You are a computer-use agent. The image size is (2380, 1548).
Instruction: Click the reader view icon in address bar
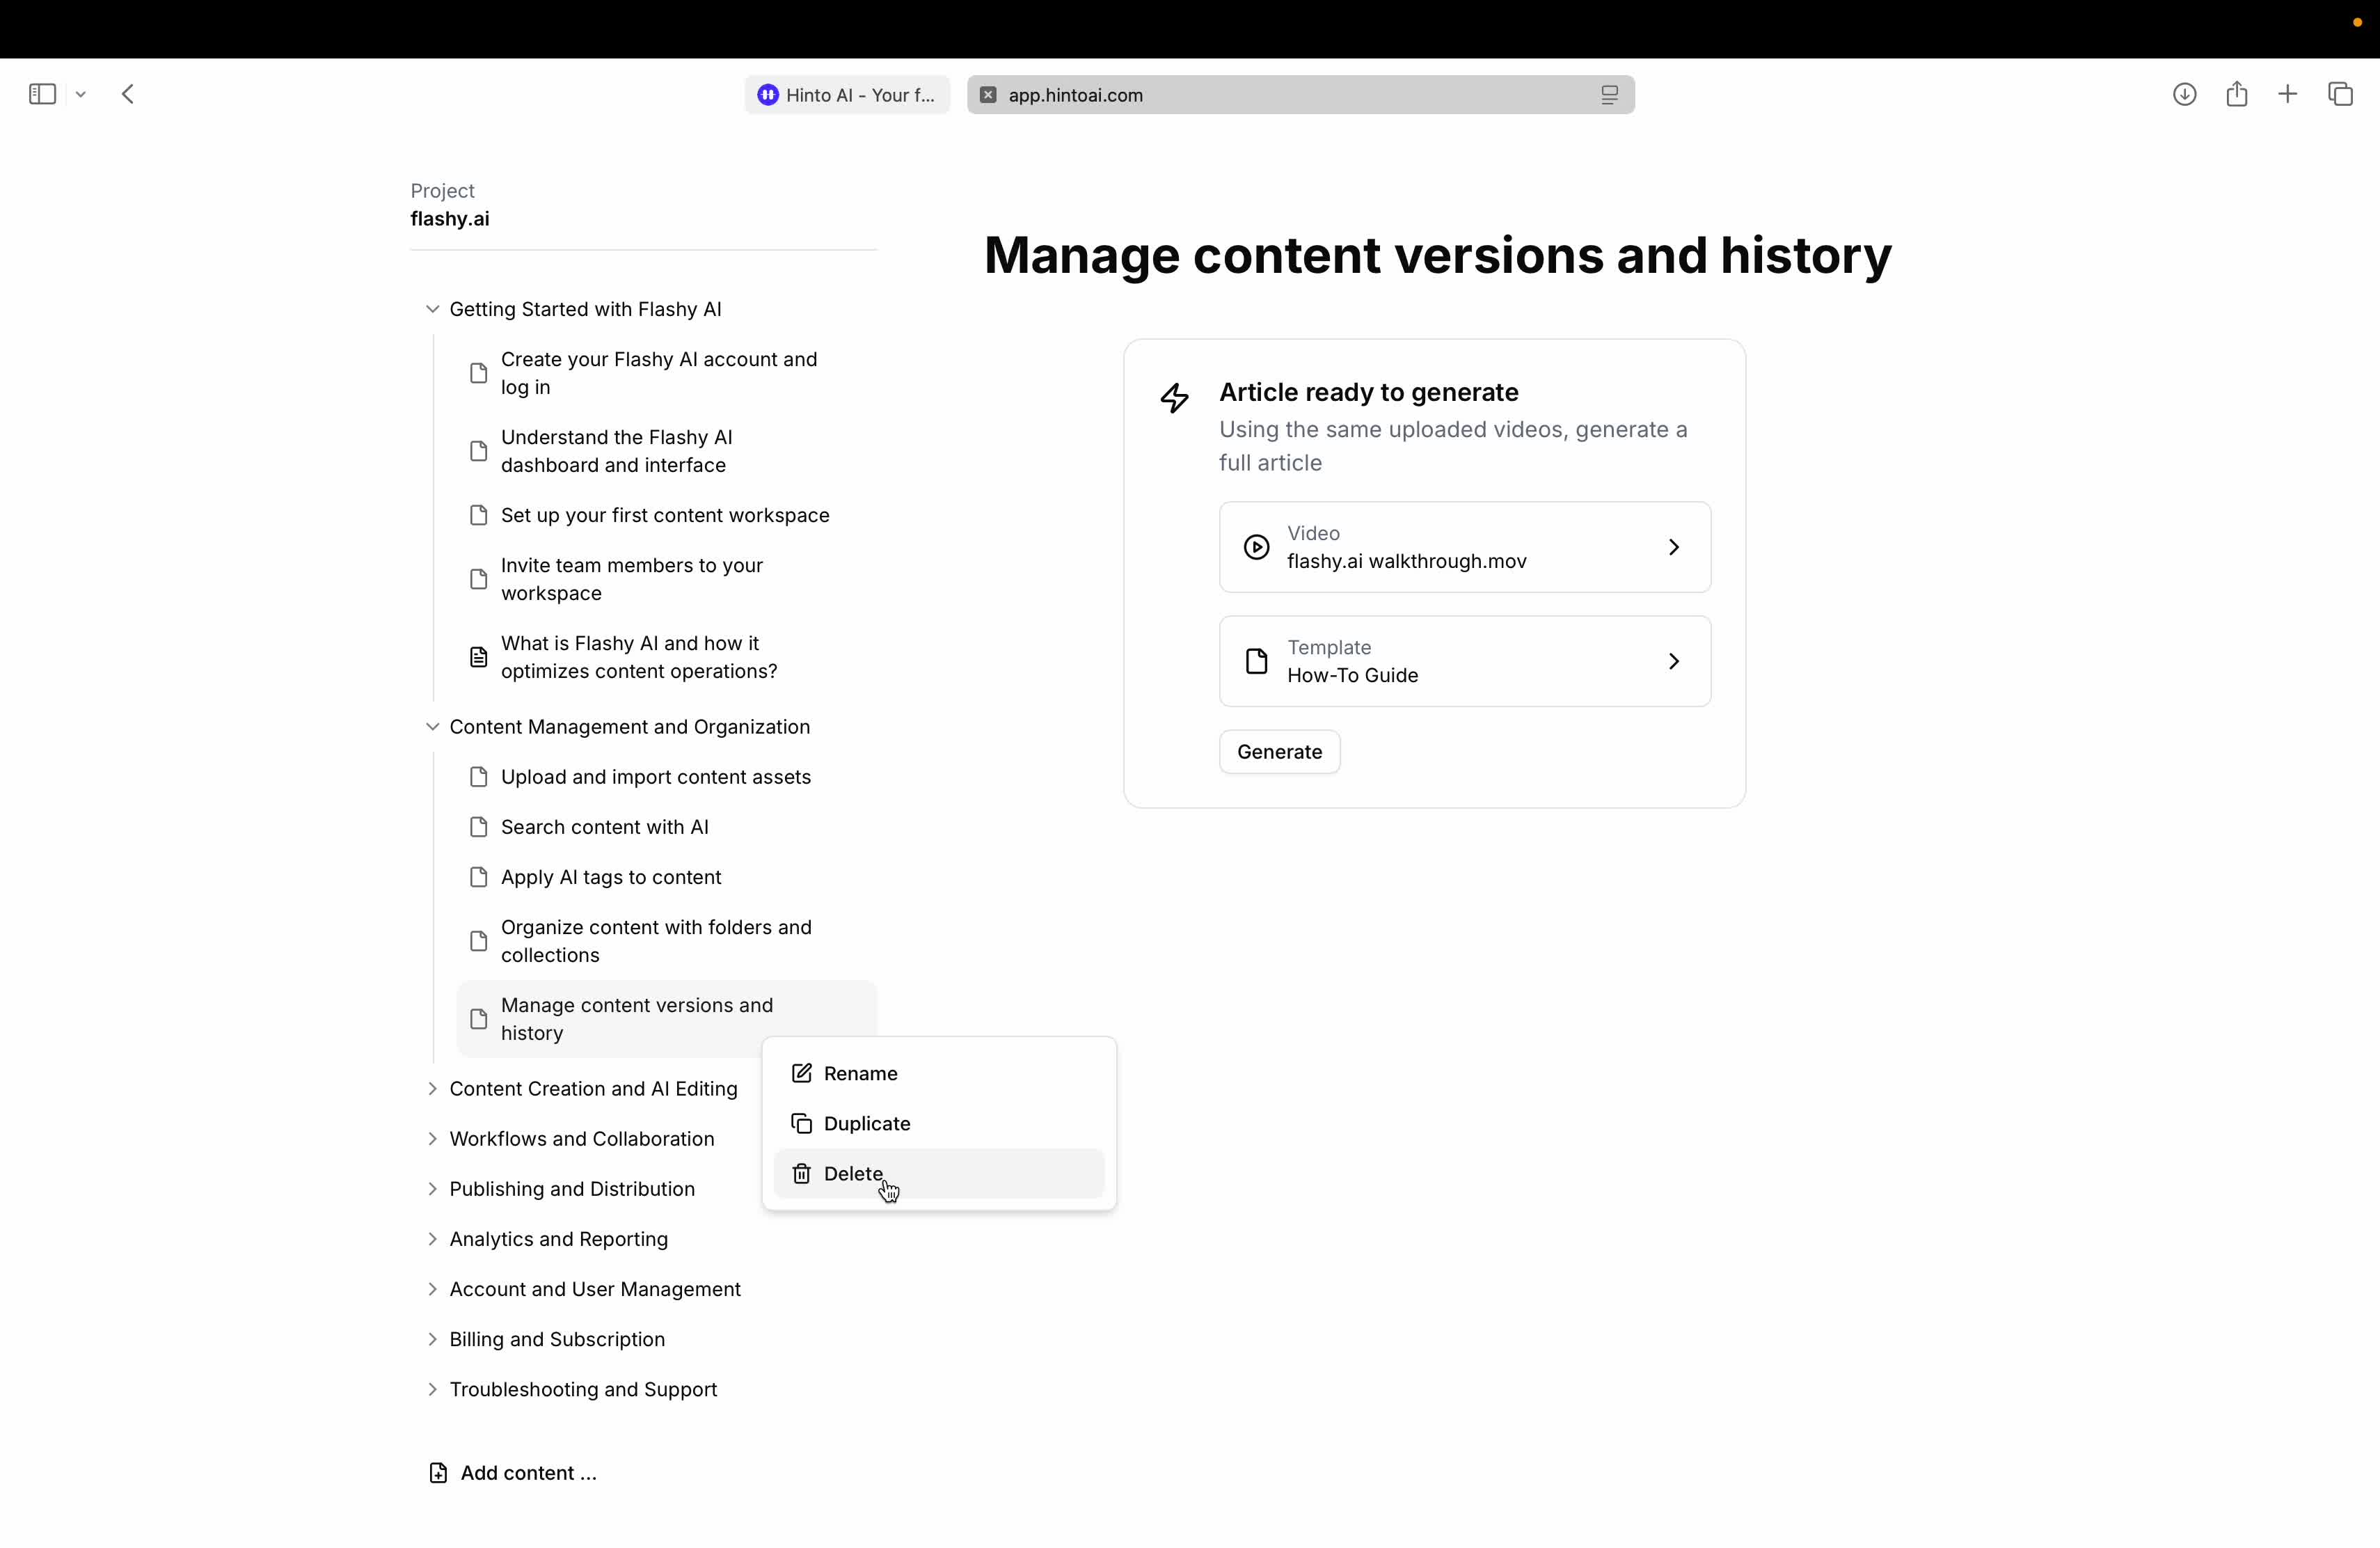tap(1609, 95)
